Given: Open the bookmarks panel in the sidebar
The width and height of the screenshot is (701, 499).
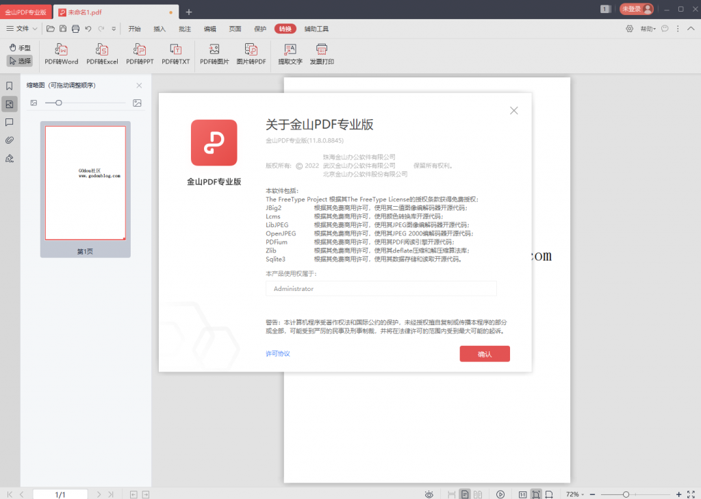Looking at the screenshot, I should (9, 85).
